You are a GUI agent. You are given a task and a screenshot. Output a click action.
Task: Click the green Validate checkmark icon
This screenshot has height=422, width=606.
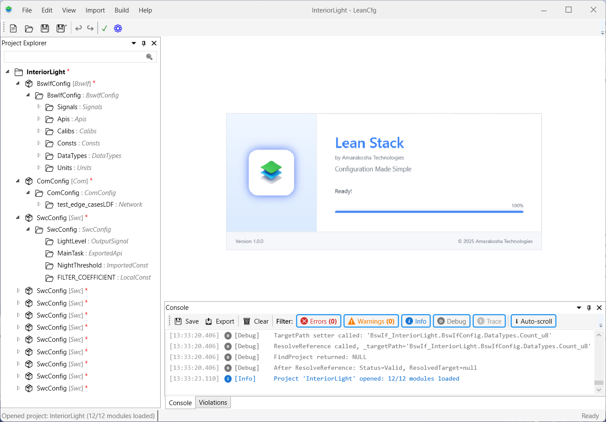click(x=105, y=28)
